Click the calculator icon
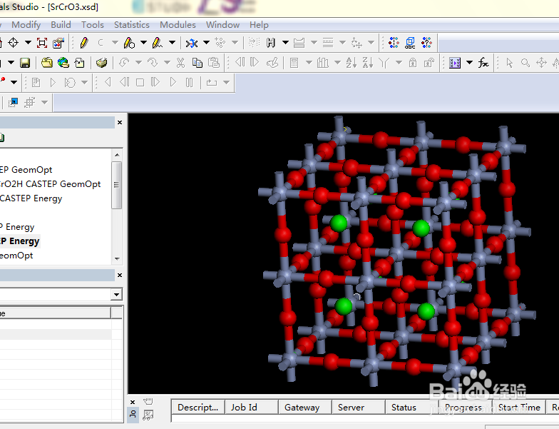The image size is (559, 429). coord(294,63)
